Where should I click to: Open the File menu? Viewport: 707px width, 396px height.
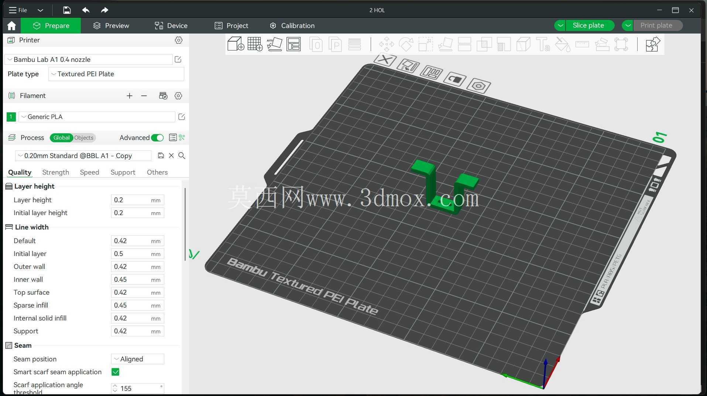pos(18,10)
